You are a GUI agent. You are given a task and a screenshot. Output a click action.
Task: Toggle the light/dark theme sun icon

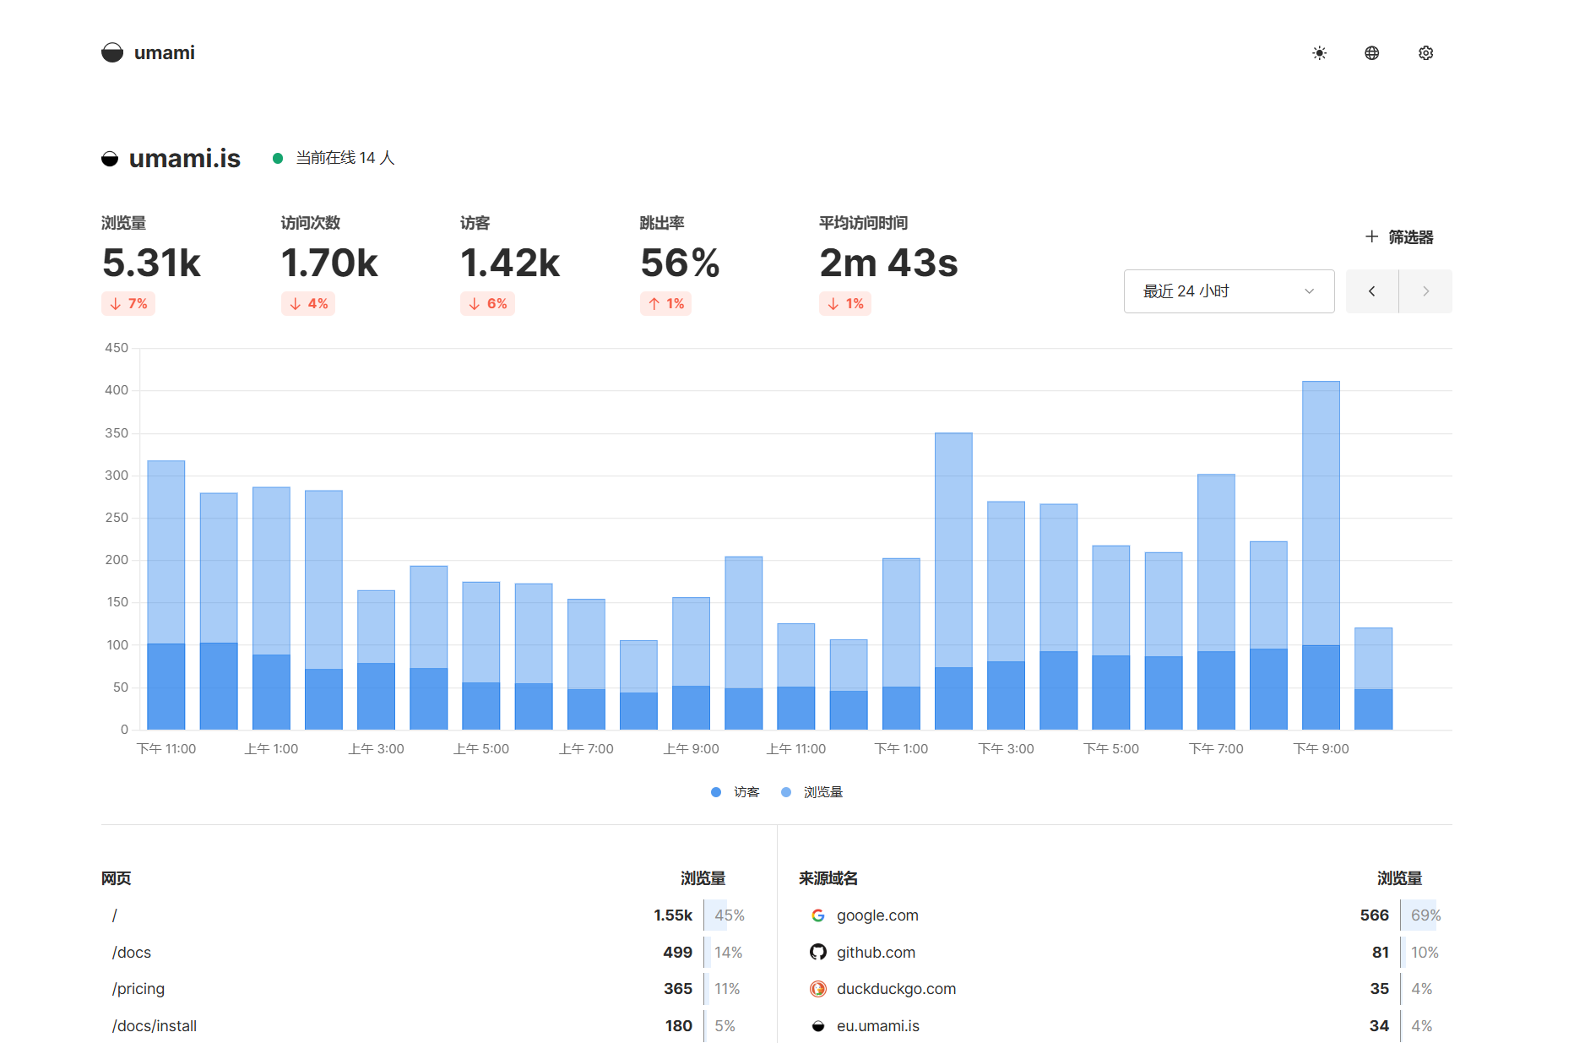tap(1319, 53)
